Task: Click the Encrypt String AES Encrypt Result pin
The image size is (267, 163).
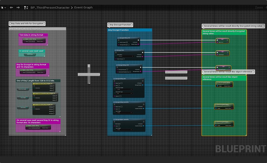Action: 143,85
